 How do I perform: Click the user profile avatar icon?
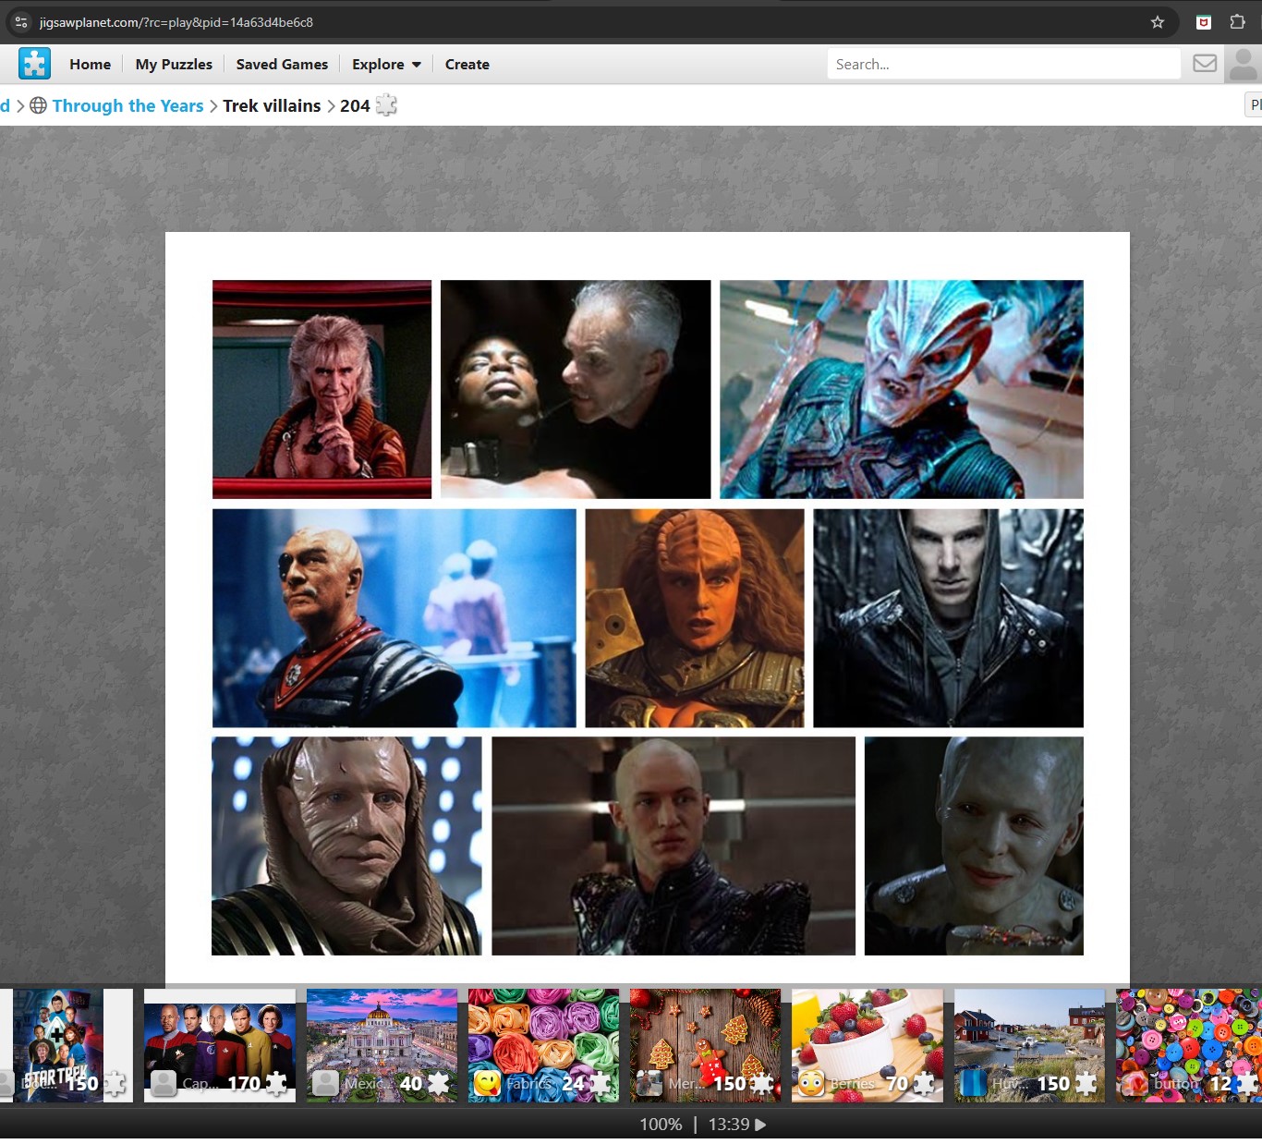coord(1243,65)
